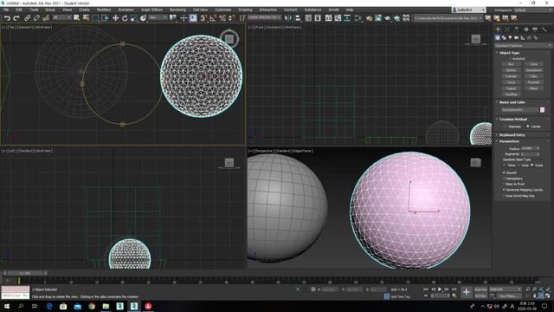Toggle the AutoGrid checkbox
This screenshot has width=554, height=312.
[519, 58]
